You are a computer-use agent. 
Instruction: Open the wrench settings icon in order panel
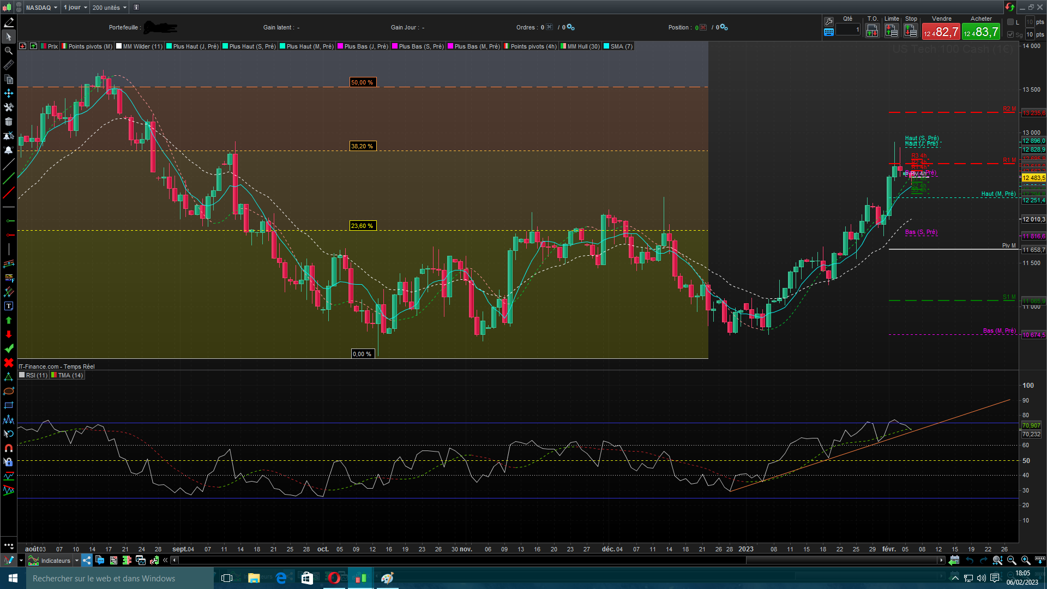[x=829, y=21]
